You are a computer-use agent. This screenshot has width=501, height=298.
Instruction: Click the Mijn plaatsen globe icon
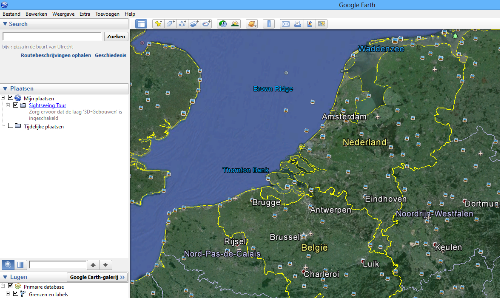tap(18, 98)
